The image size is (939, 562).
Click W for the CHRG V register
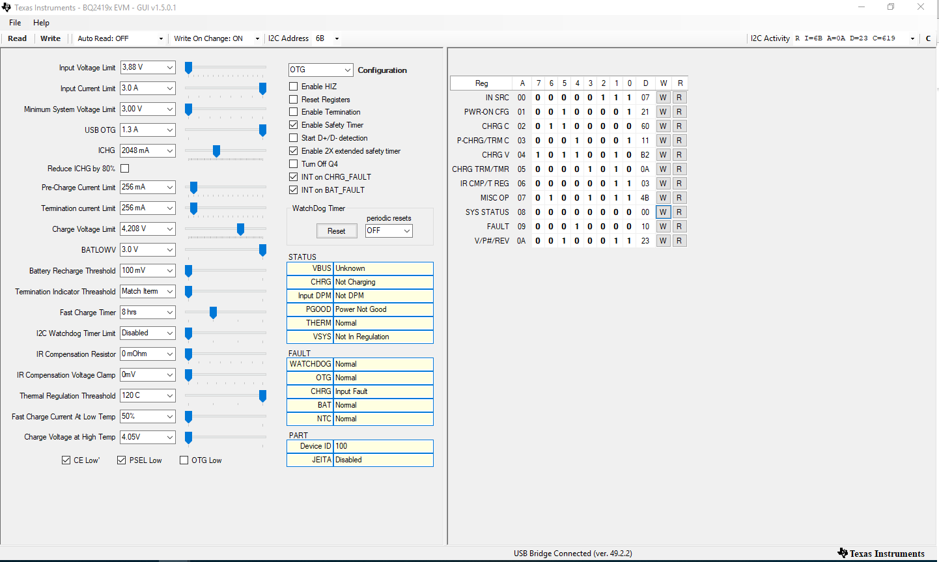click(x=663, y=155)
